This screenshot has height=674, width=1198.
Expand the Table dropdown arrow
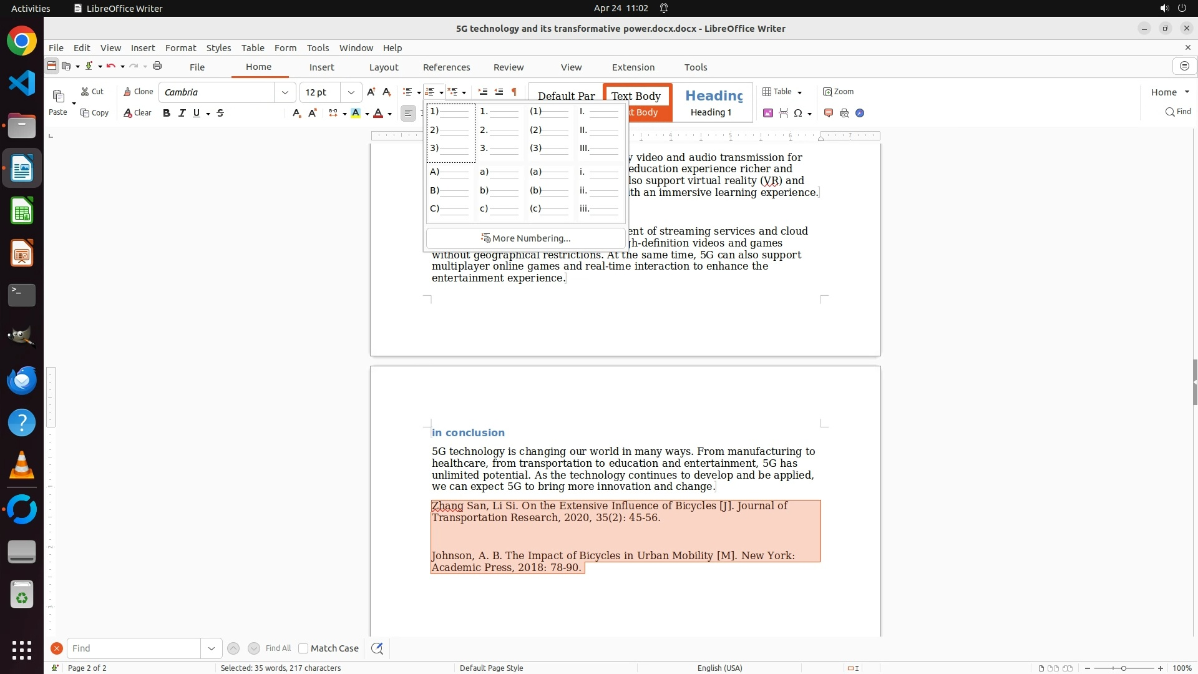(x=800, y=92)
